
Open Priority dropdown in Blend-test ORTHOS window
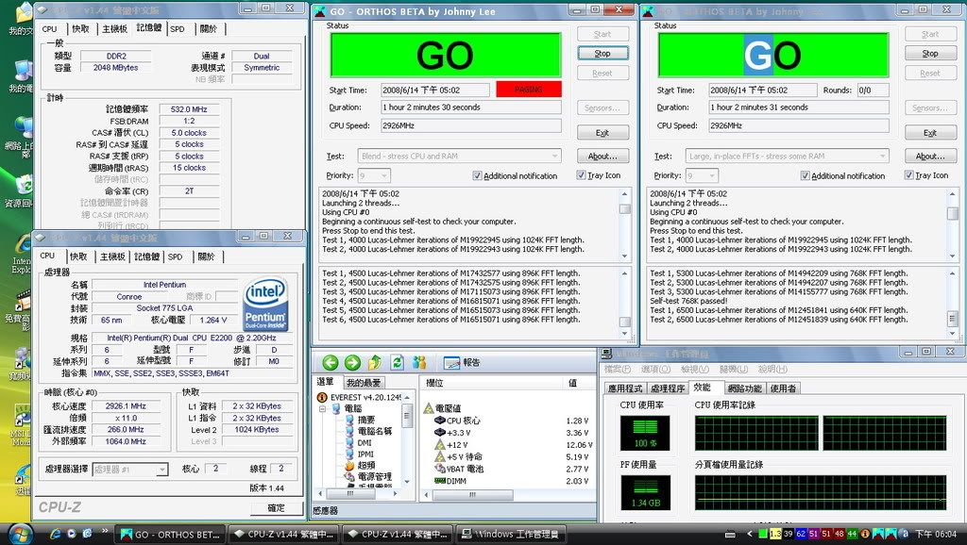click(x=374, y=176)
